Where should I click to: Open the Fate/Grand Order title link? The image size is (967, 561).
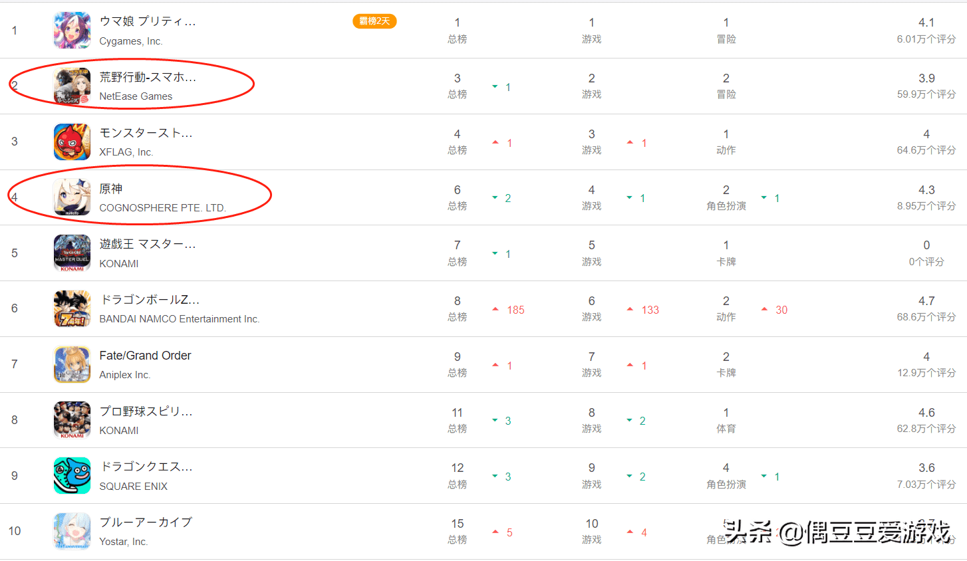tap(145, 356)
